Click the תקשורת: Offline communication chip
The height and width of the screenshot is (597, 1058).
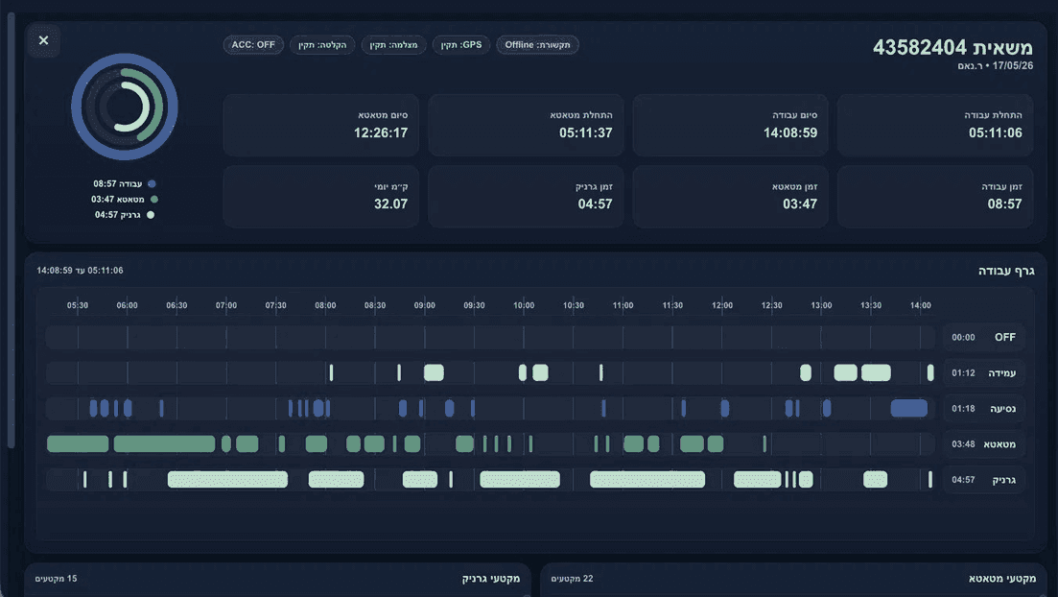point(537,45)
